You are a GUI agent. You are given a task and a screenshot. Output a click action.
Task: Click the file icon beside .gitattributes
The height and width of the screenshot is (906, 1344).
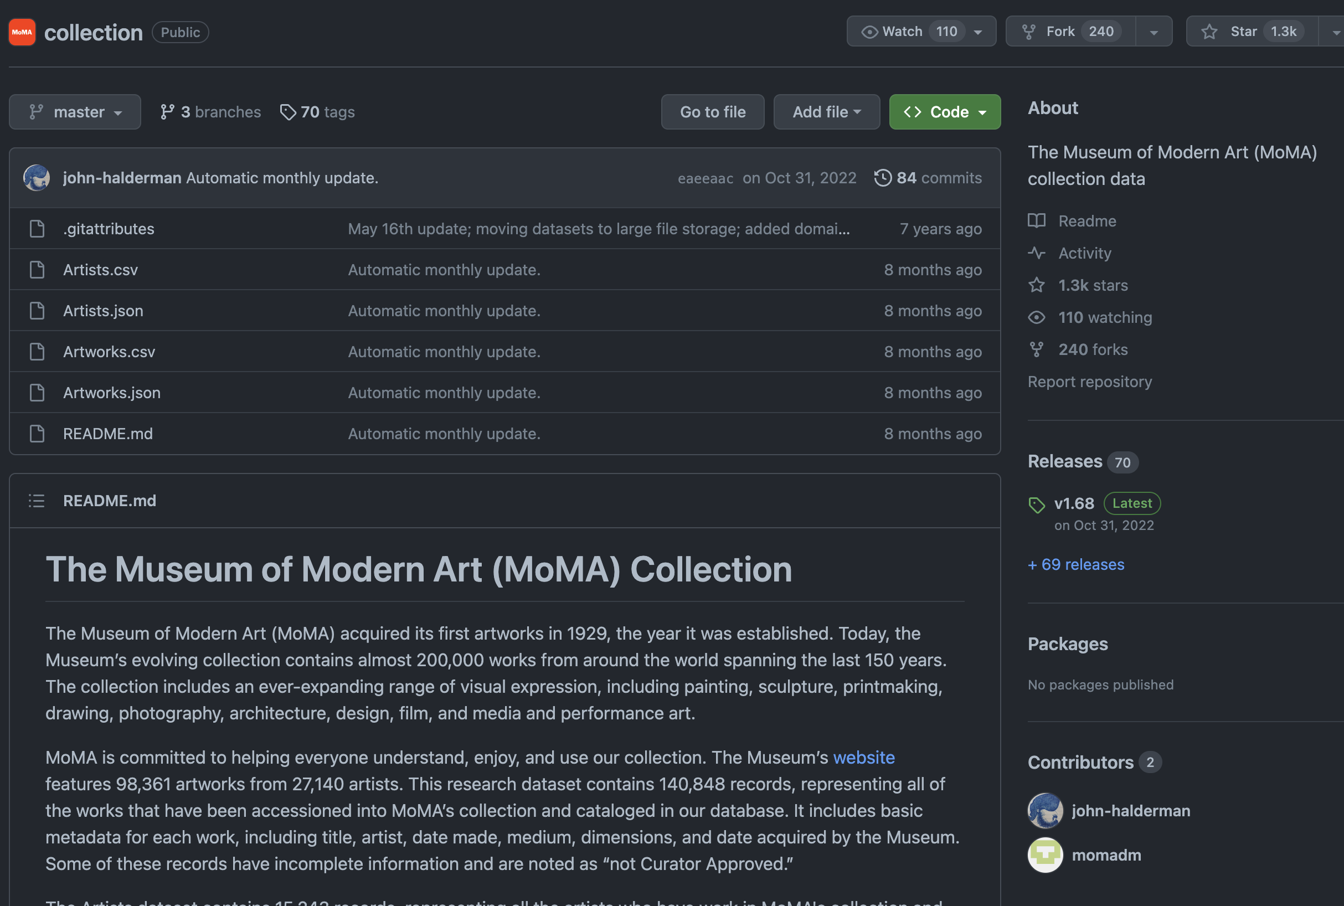(x=37, y=229)
